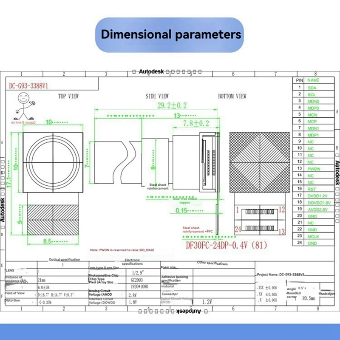
Task: Click the "TOP VIEW" label
Action: pos(68,96)
